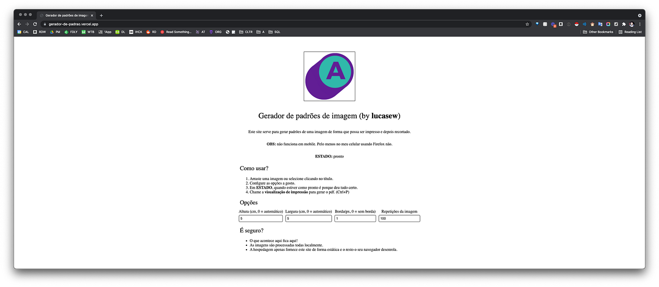
Task: Expand the CLTR bookmarks folder
Action: tap(246, 32)
